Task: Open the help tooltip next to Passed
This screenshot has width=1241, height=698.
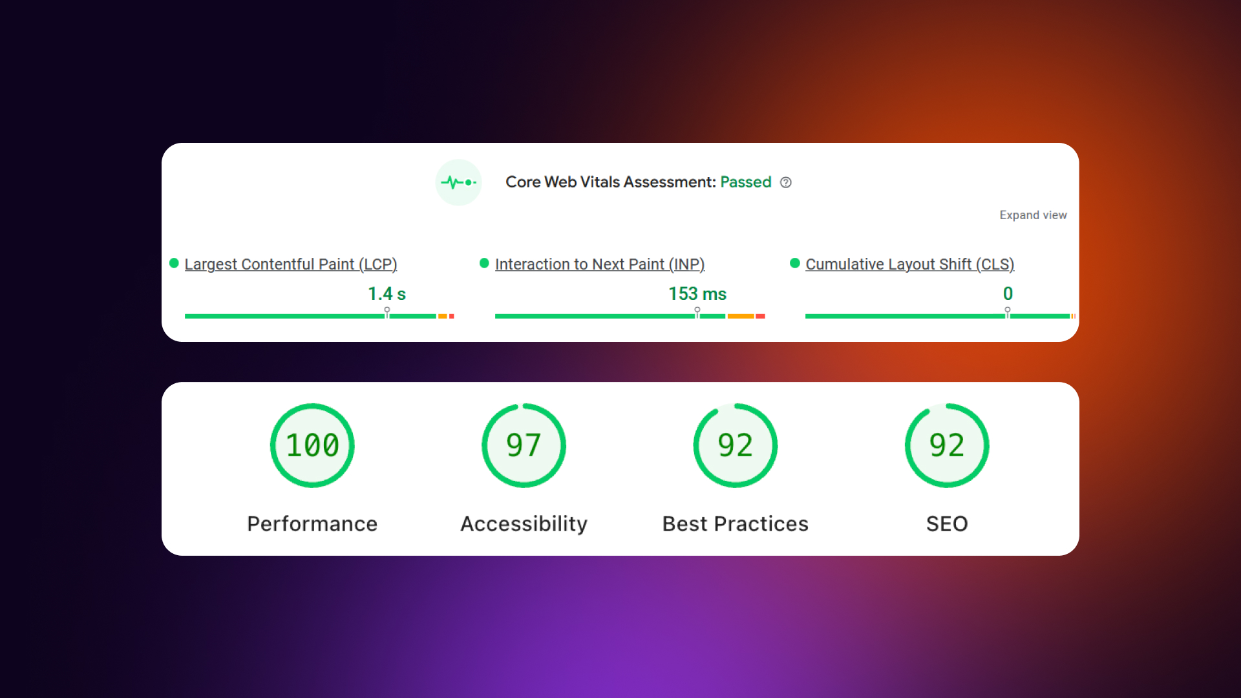Action: [786, 182]
